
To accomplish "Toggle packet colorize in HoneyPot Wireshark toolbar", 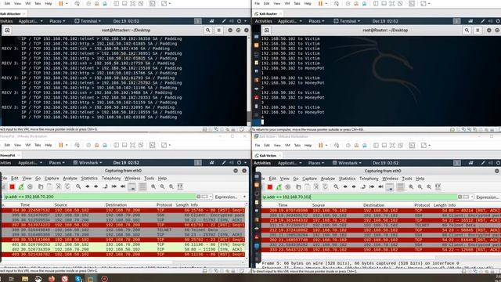I will pyautogui.click(x=142, y=186).
